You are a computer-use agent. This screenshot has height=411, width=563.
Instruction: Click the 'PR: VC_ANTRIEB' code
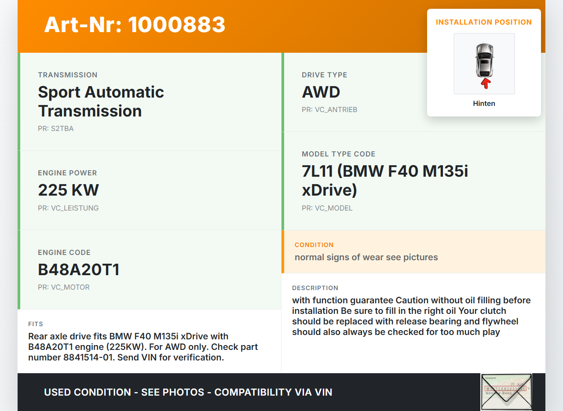[x=329, y=109]
